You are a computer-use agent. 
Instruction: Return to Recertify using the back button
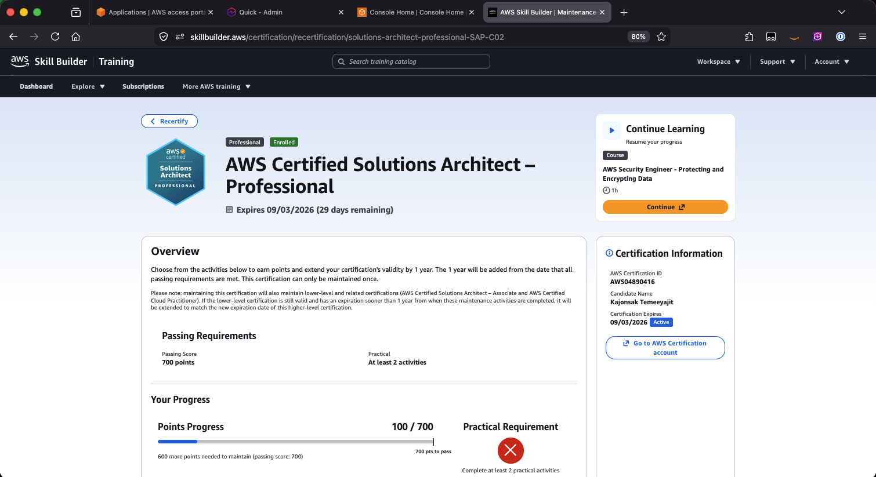point(169,121)
